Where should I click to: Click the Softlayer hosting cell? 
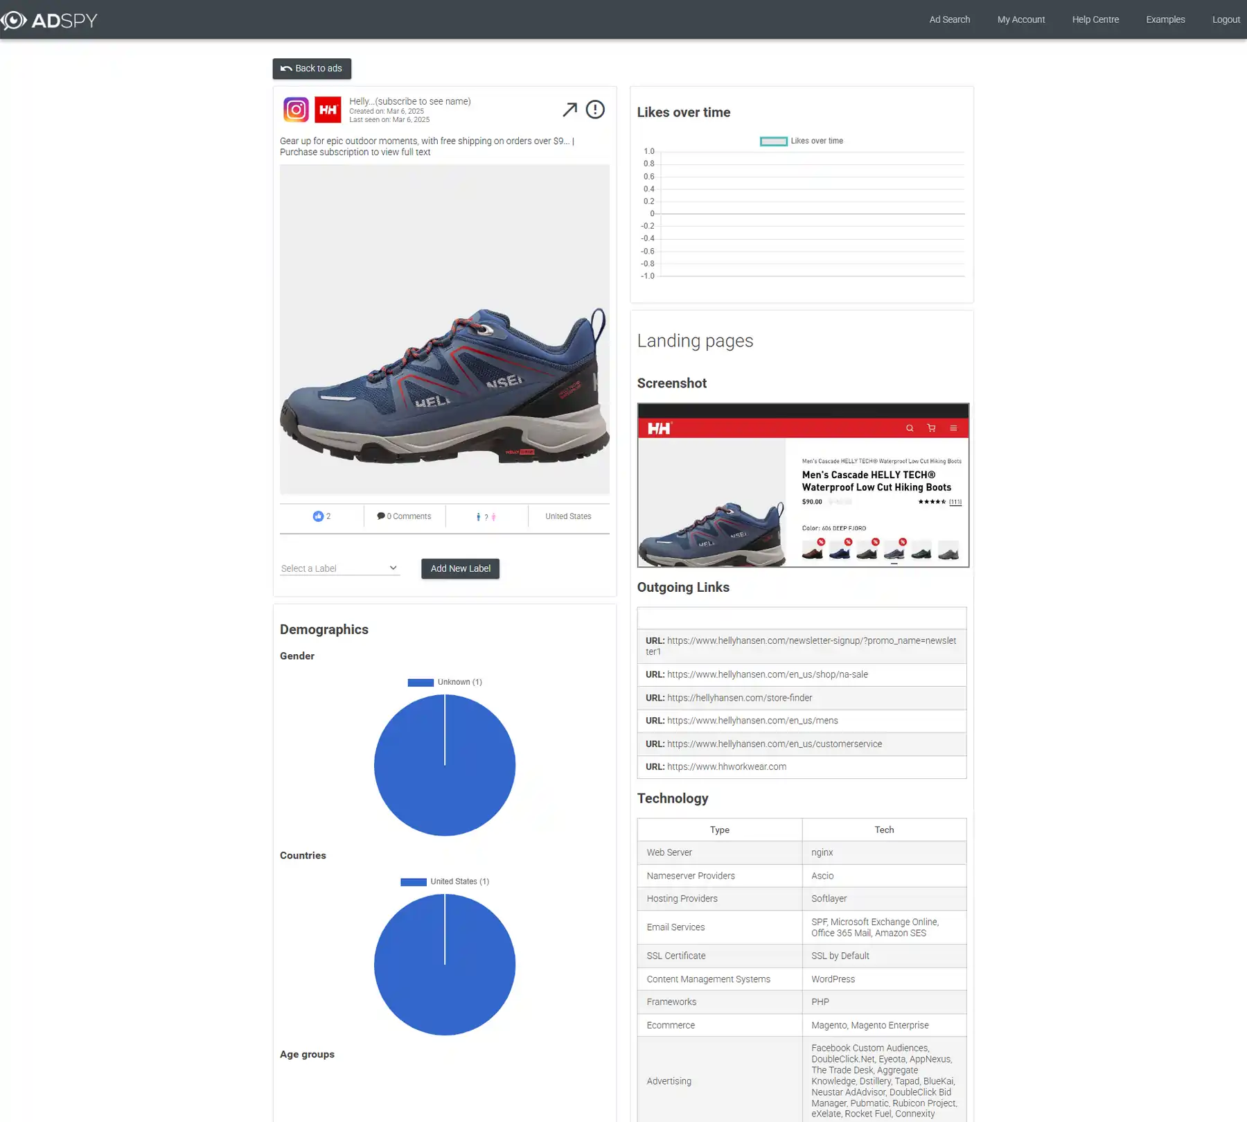(x=884, y=899)
